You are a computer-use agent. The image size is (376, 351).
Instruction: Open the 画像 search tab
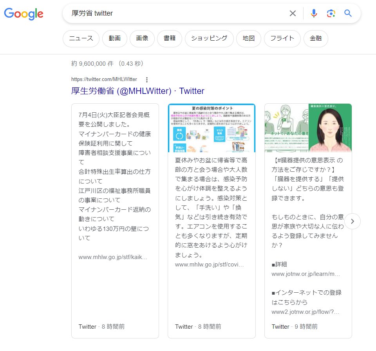142,38
